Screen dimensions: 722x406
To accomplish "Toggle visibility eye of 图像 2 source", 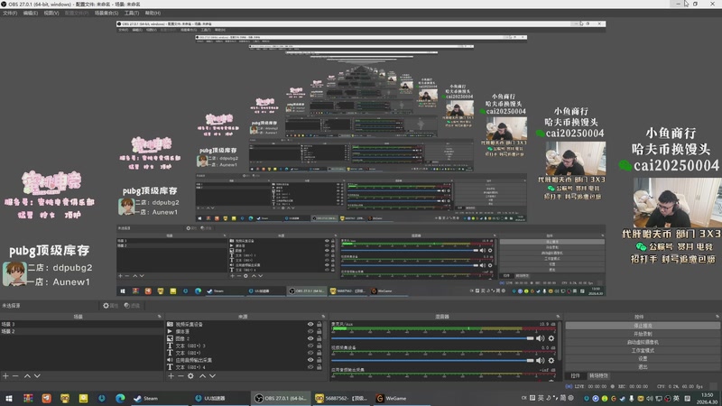I will pyautogui.click(x=310, y=338).
